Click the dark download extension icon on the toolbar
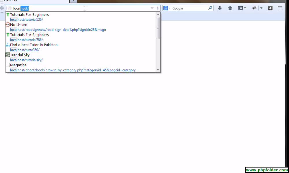Viewport: 289px width, 173px height. pyautogui.click(x=270, y=8)
